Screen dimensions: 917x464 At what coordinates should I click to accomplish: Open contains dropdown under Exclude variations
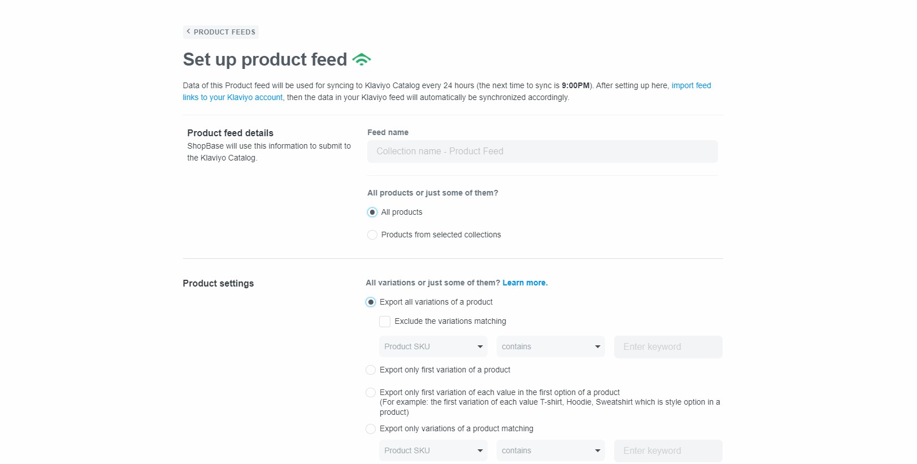click(550, 347)
